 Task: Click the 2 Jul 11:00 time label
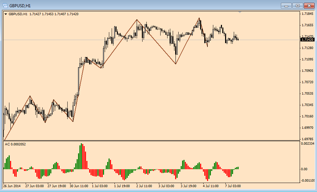coord(144,186)
